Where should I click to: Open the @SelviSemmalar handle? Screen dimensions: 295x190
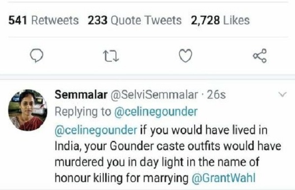154,95
